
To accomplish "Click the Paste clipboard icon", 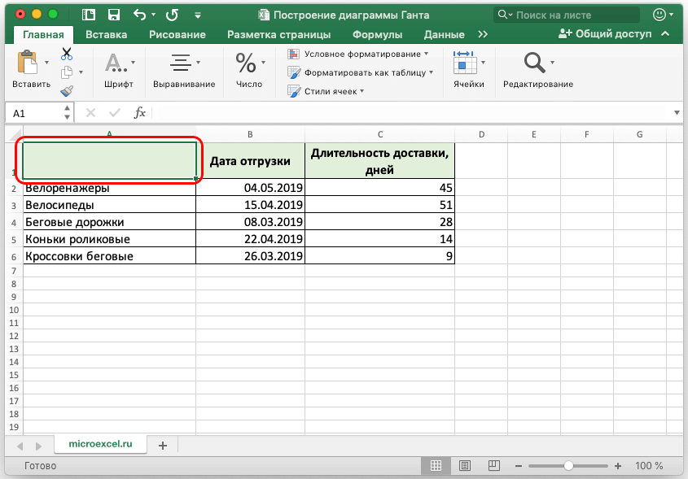I will 28,63.
